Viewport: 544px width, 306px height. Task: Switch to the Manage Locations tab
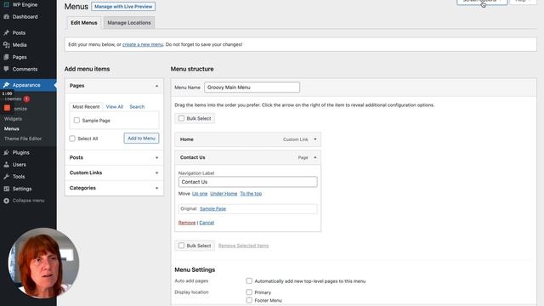[129, 23]
